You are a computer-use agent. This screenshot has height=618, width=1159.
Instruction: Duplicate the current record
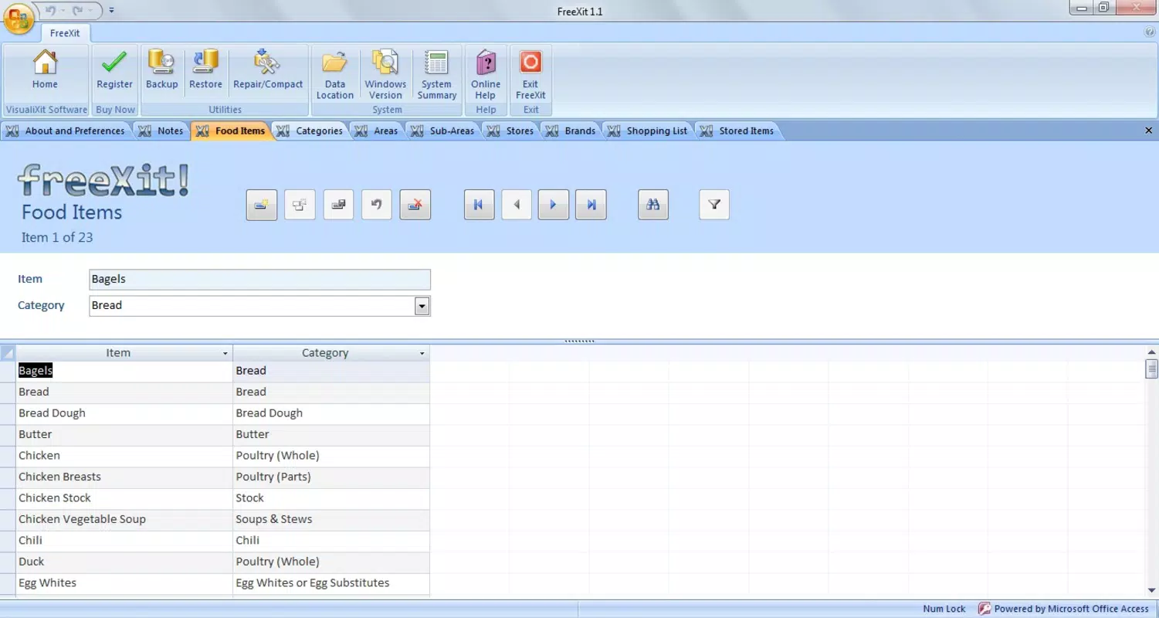click(300, 205)
